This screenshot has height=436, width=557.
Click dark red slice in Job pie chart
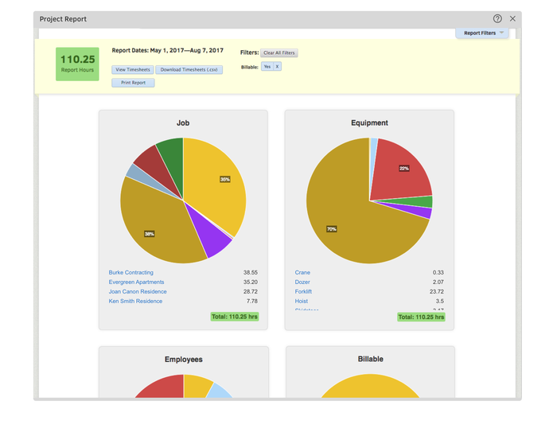pyautogui.click(x=154, y=167)
